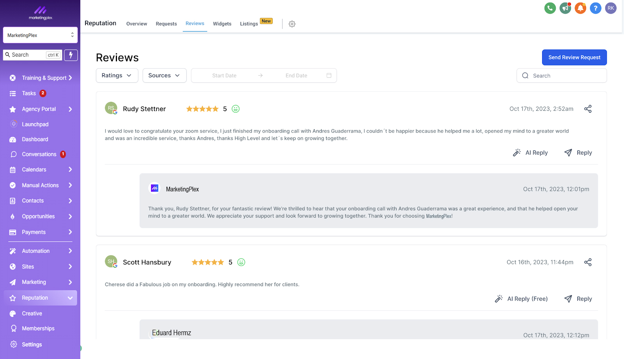Viewport: 624px width, 359px height.
Task: Click the MarketingPlex logo at top
Action: coord(40,13)
